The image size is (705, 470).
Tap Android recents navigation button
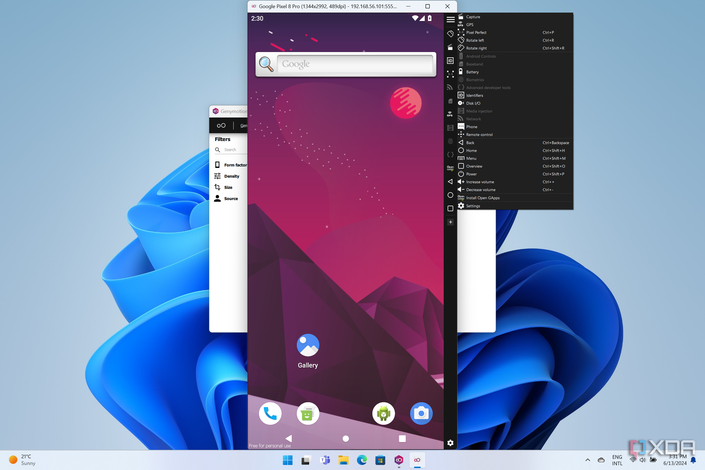402,439
